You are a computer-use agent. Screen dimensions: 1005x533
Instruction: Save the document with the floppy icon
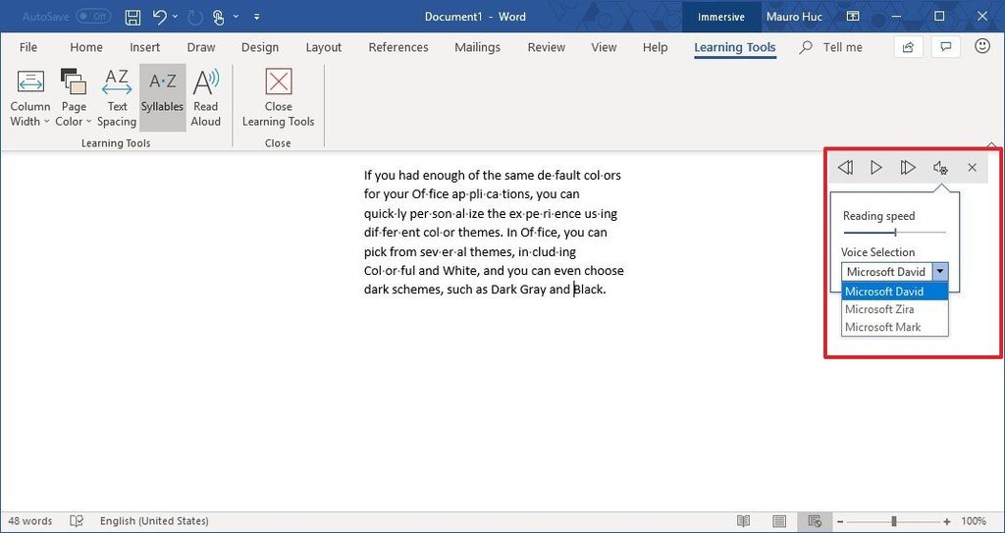tap(132, 17)
